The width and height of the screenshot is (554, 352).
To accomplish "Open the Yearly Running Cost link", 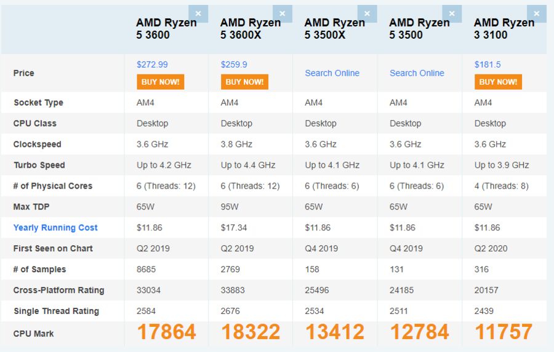I will point(55,228).
